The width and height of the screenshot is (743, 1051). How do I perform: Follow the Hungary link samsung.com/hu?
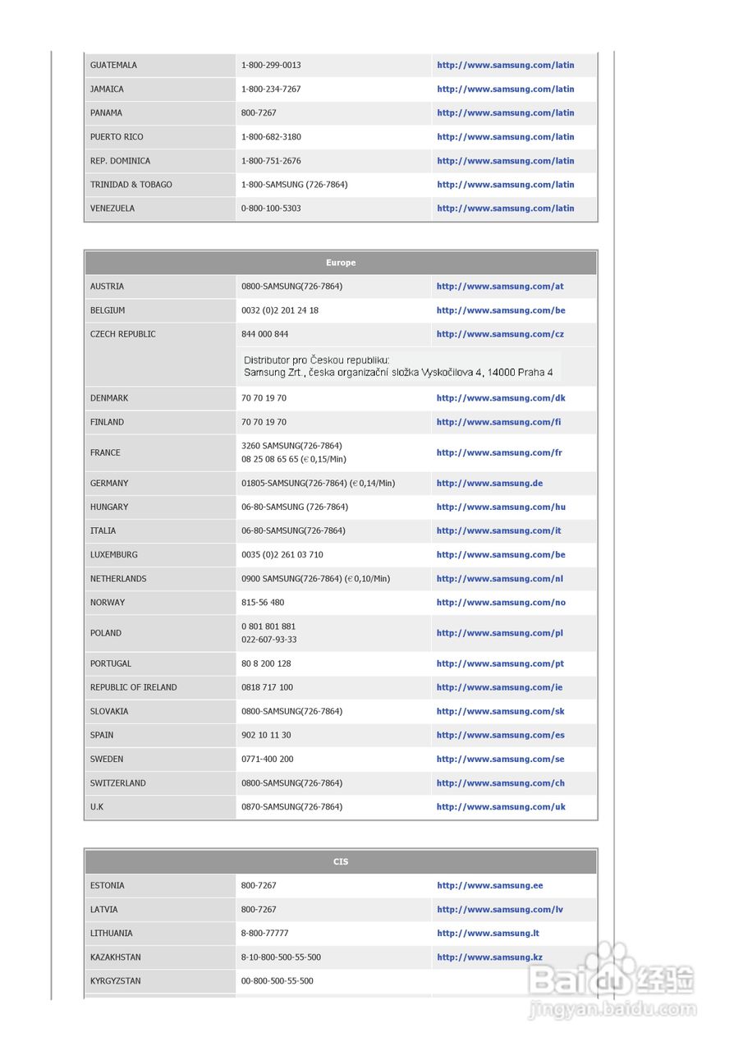(501, 507)
